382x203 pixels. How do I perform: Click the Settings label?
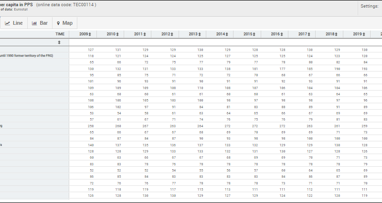pos(370,6)
